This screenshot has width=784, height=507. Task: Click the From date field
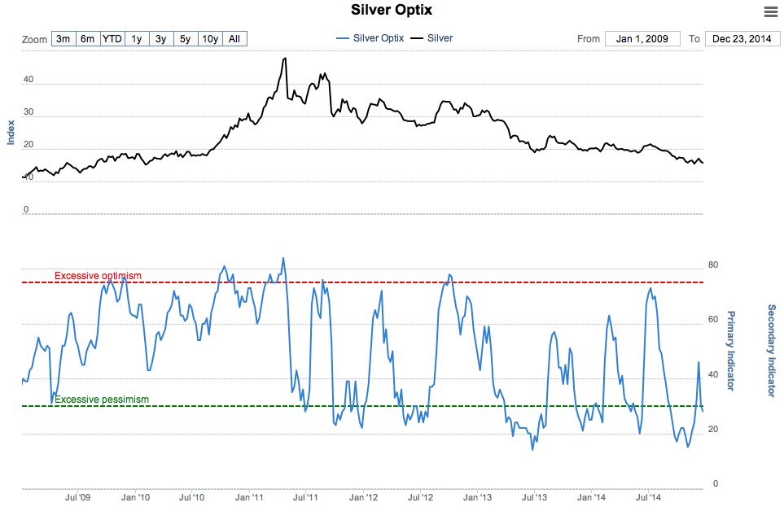pos(642,39)
